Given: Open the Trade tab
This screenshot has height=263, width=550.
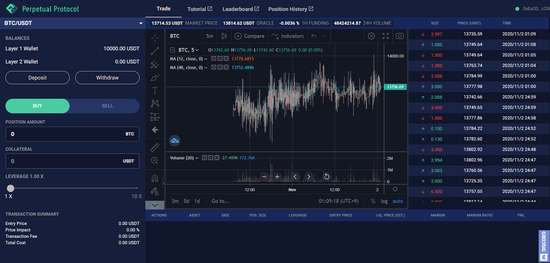Looking at the screenshot, I should pos(164,9).
